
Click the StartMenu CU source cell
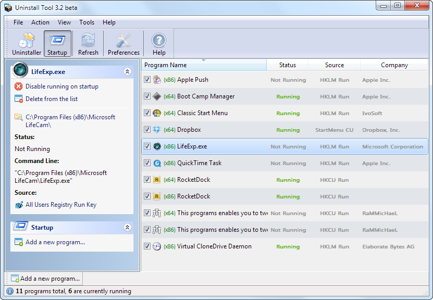pos(335,130)
